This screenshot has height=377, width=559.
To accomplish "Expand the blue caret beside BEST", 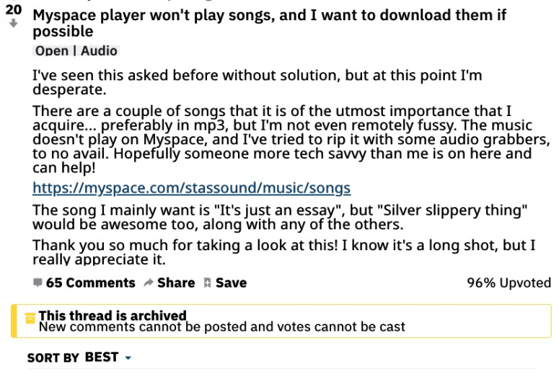I will (x=128, y=358).
